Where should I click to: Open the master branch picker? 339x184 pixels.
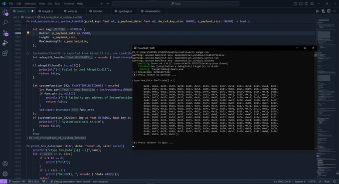[x=14, y=182]
